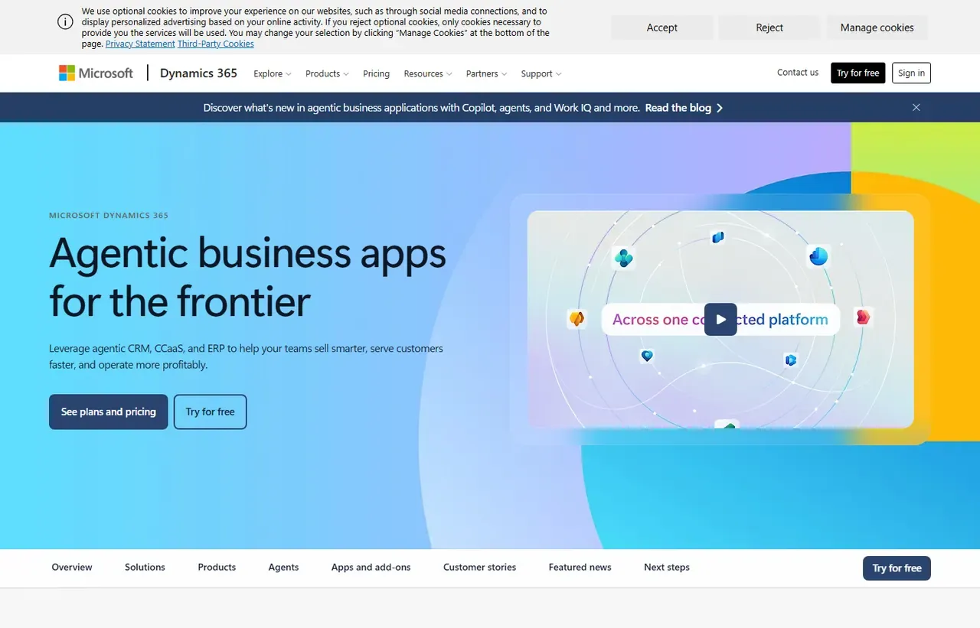Expand the Products dropdown in header
Screen dimensions: 980x628
point(327,73)
